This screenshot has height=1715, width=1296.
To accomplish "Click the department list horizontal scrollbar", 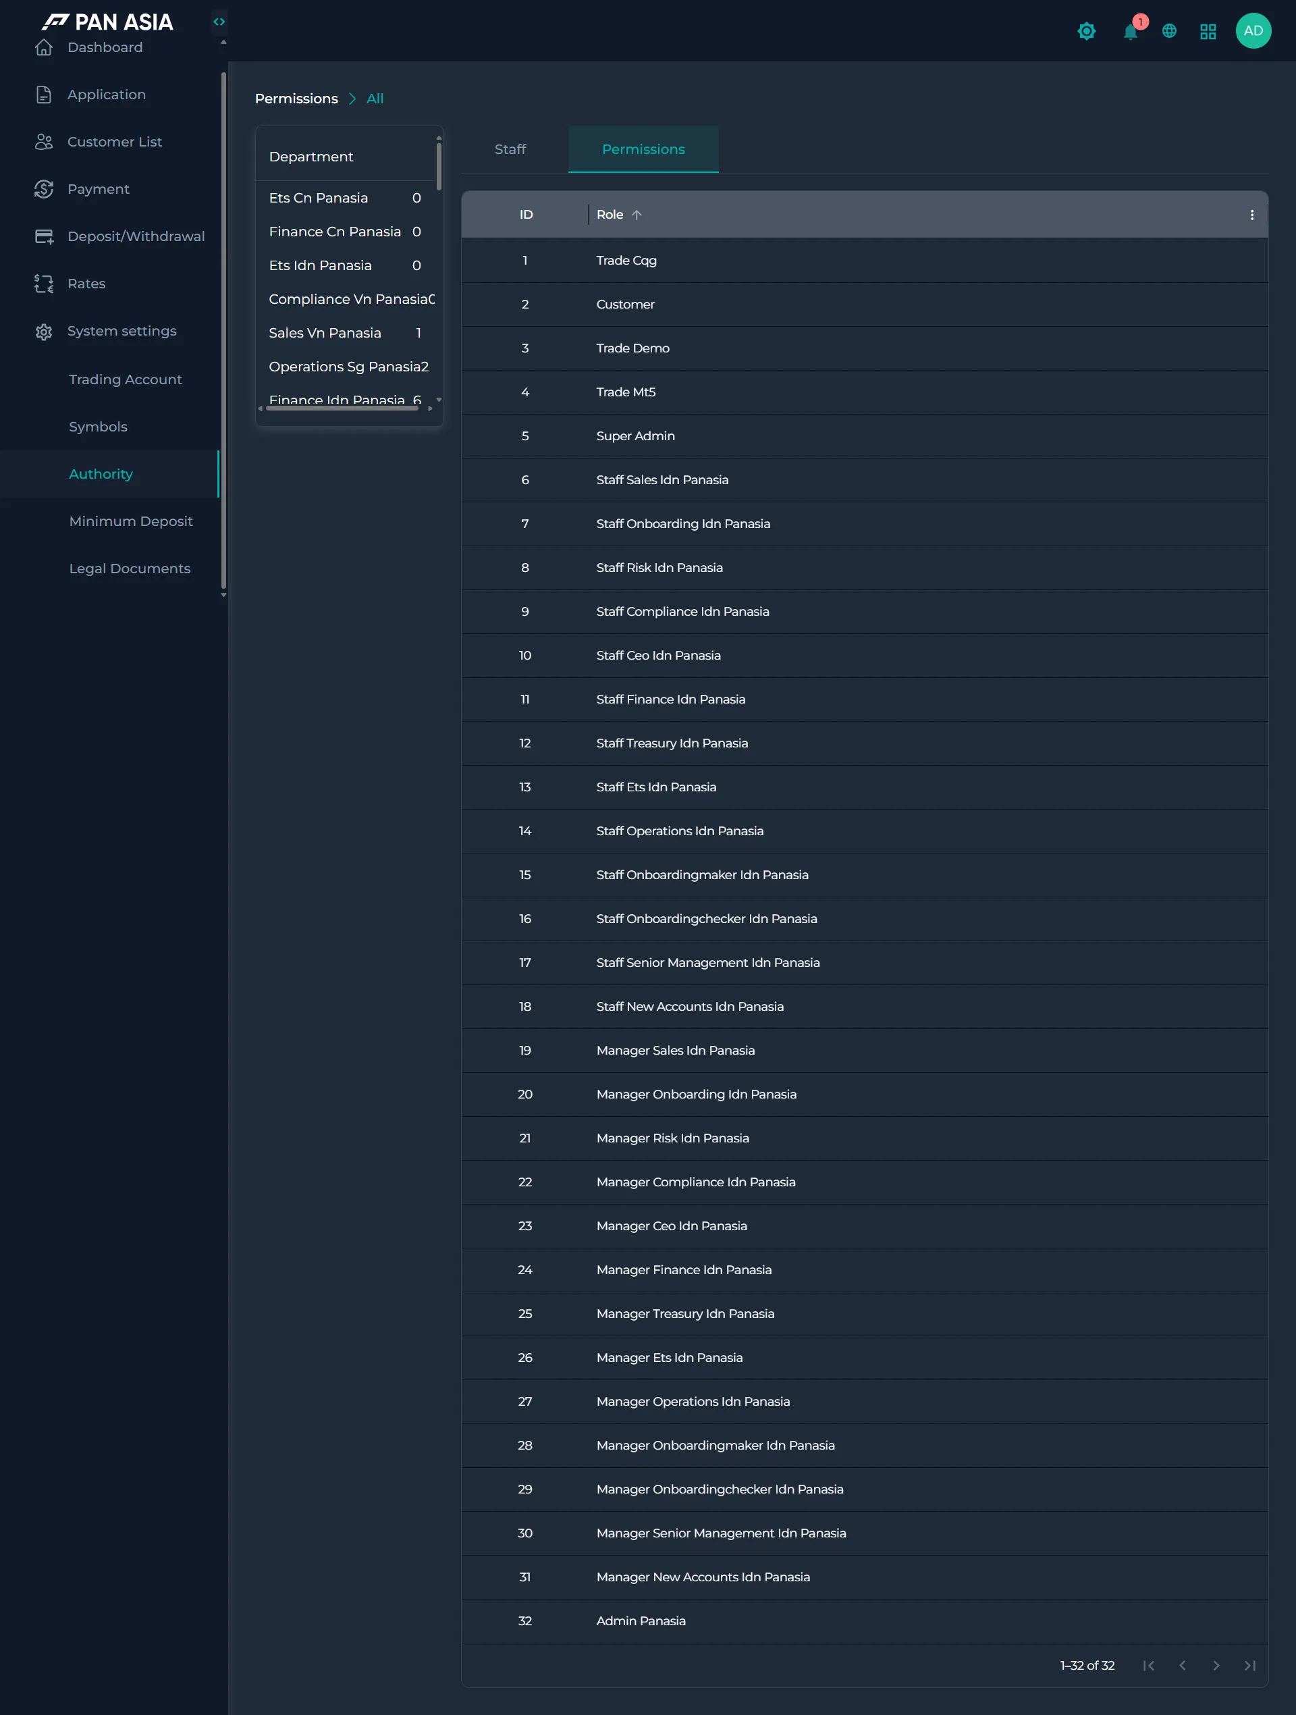I will [343, 408].
